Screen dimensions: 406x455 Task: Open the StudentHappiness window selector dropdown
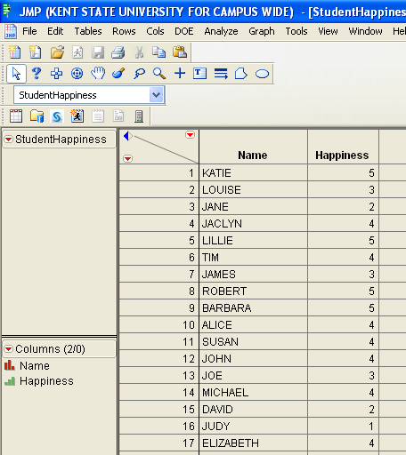(x=157, y=95)
